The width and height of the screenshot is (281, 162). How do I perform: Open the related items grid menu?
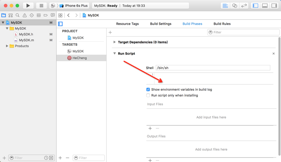pyautogui.click(x=60, y=15)
